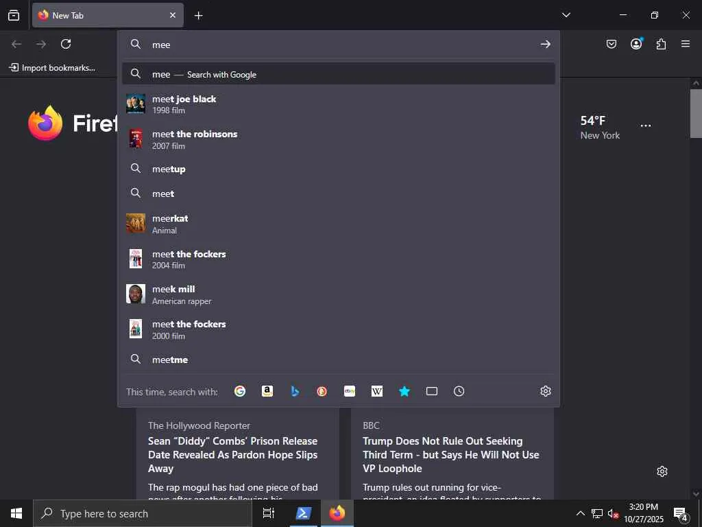This screenshot has height=527, width=702.
Task: Search history using the clock icon
Action: click(459, 391)
